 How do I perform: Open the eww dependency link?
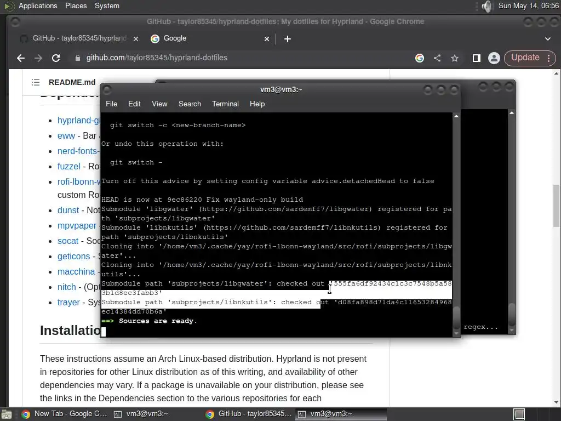(66, 136)
